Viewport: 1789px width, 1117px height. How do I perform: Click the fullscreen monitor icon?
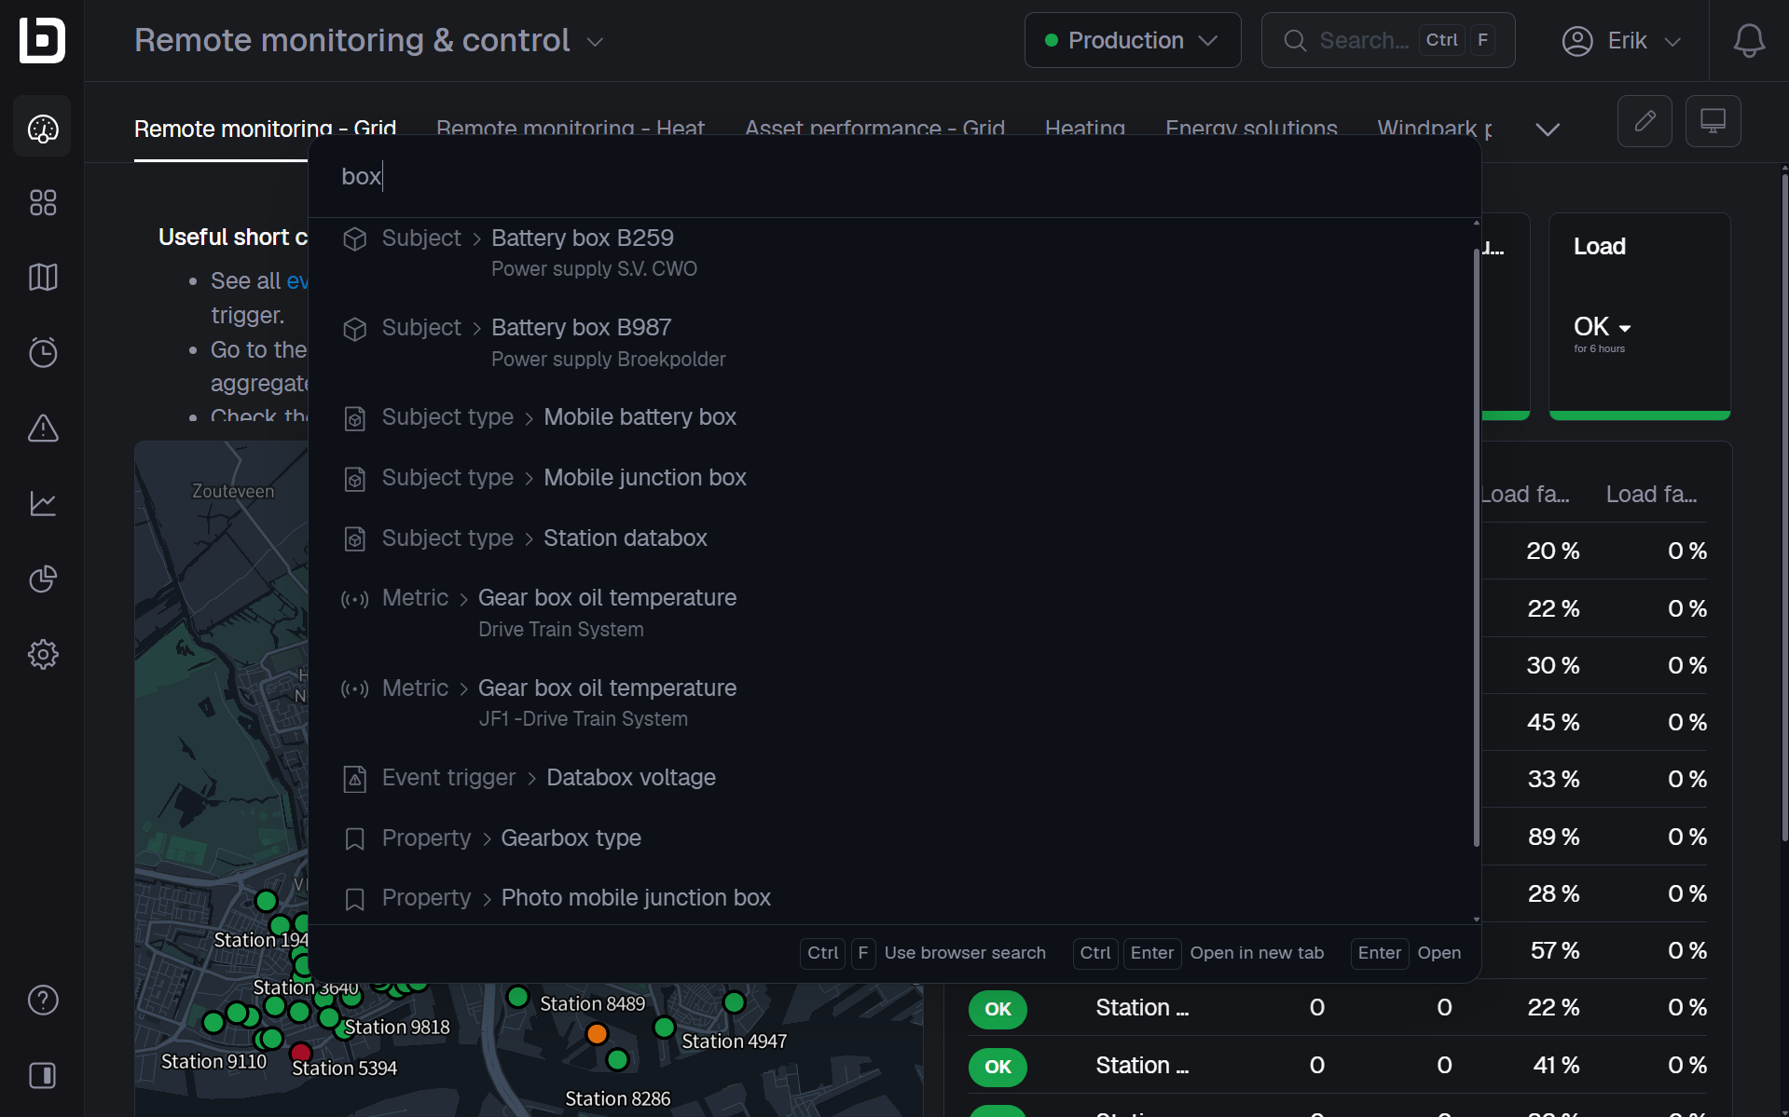pyautogui.click(x=1713, y=121)
